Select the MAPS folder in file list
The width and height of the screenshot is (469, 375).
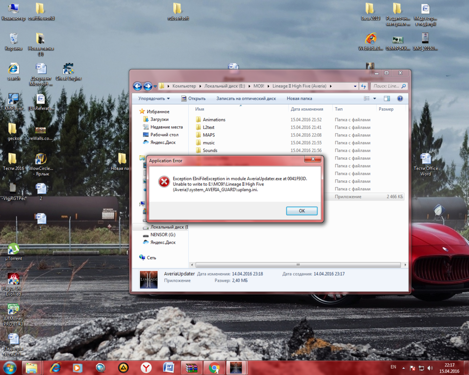tap(209, 135)
